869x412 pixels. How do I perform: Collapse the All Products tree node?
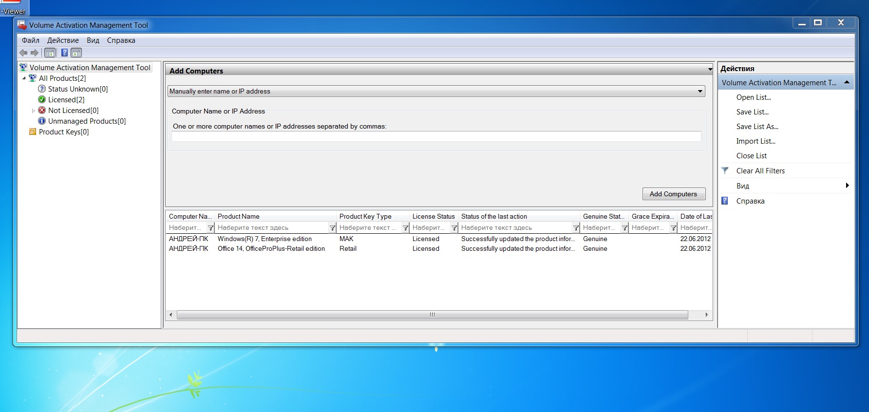(24, 78)
